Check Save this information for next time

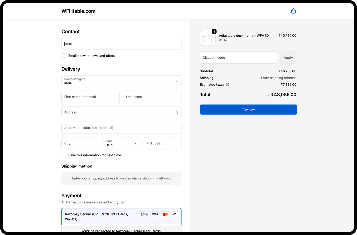pyautogui.click(x=64, y=155)
